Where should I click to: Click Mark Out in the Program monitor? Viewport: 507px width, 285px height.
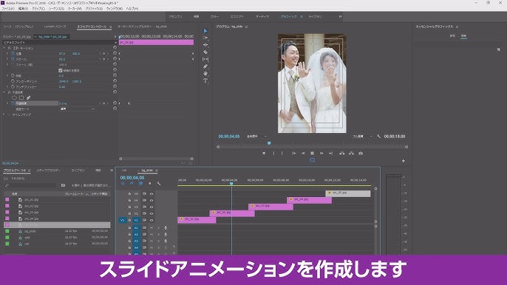282,153
